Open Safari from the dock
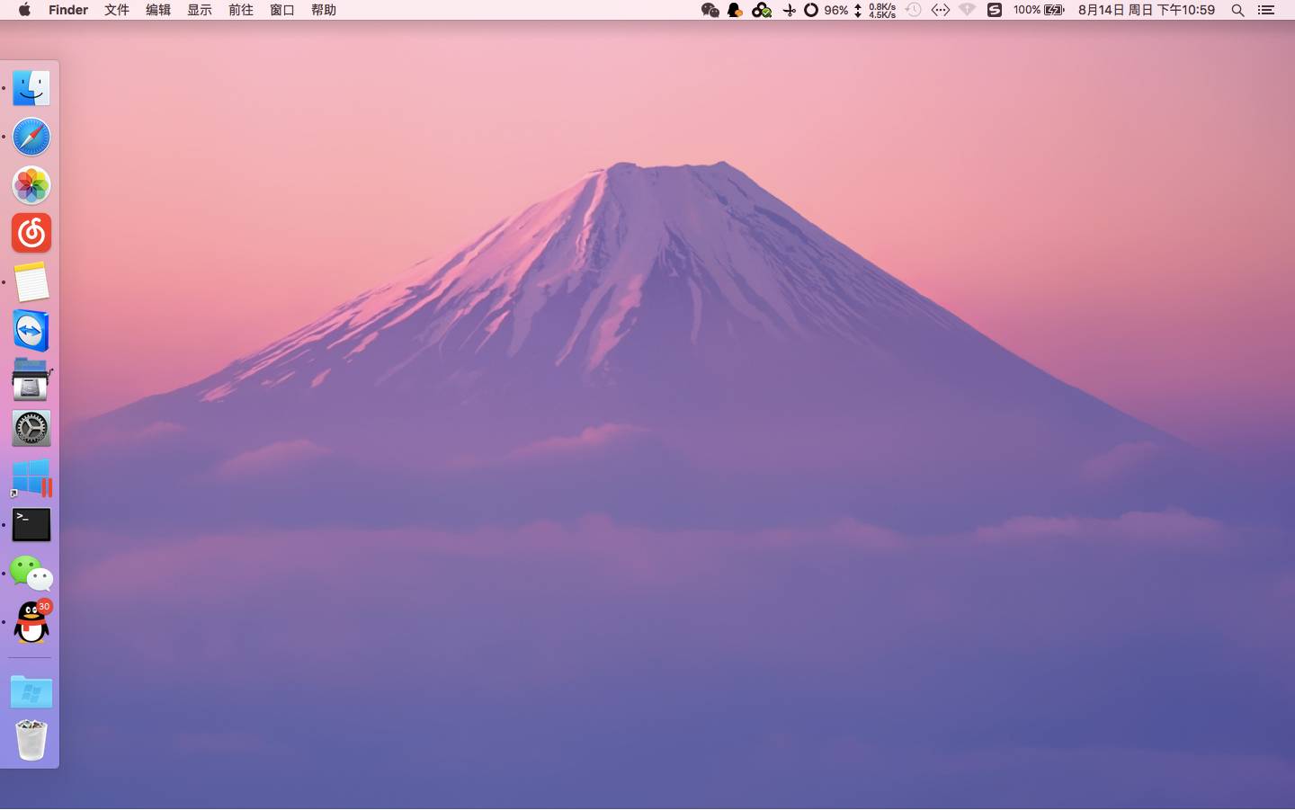 [x=31, y=137]
